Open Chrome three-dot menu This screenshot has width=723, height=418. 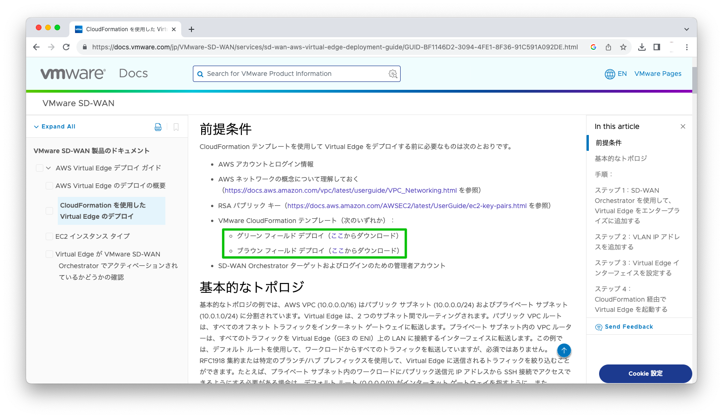click(x=687, y=47)
